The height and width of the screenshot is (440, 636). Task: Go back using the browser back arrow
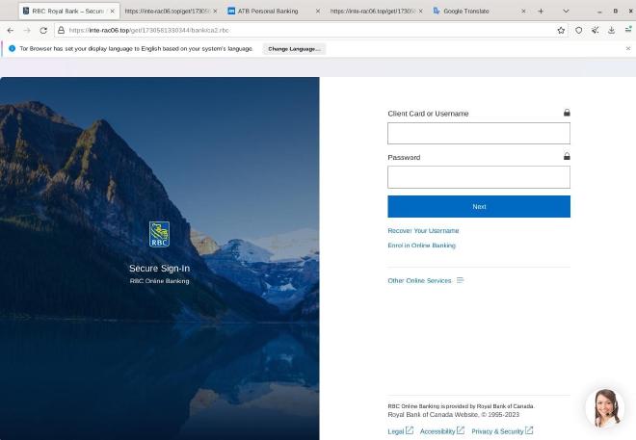pos(11,30)
